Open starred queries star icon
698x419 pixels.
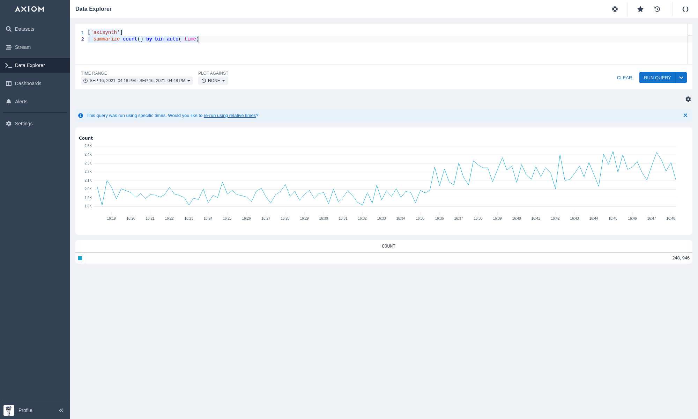[640, 9]
